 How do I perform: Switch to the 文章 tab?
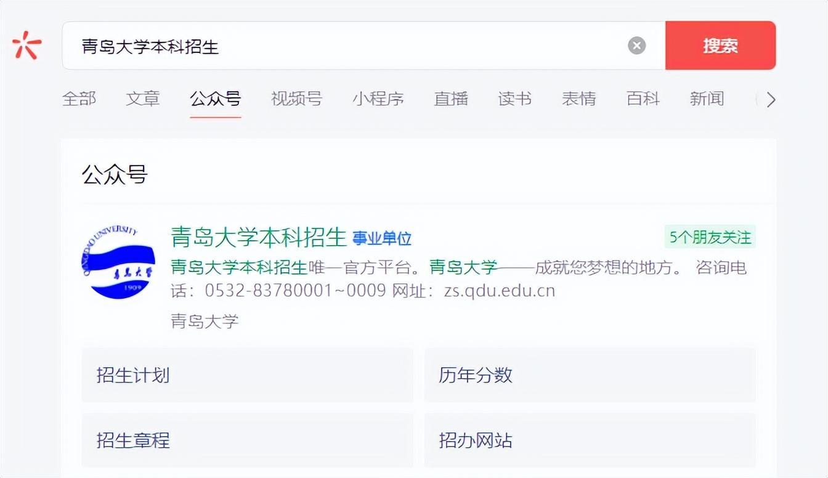click(142, 99)
